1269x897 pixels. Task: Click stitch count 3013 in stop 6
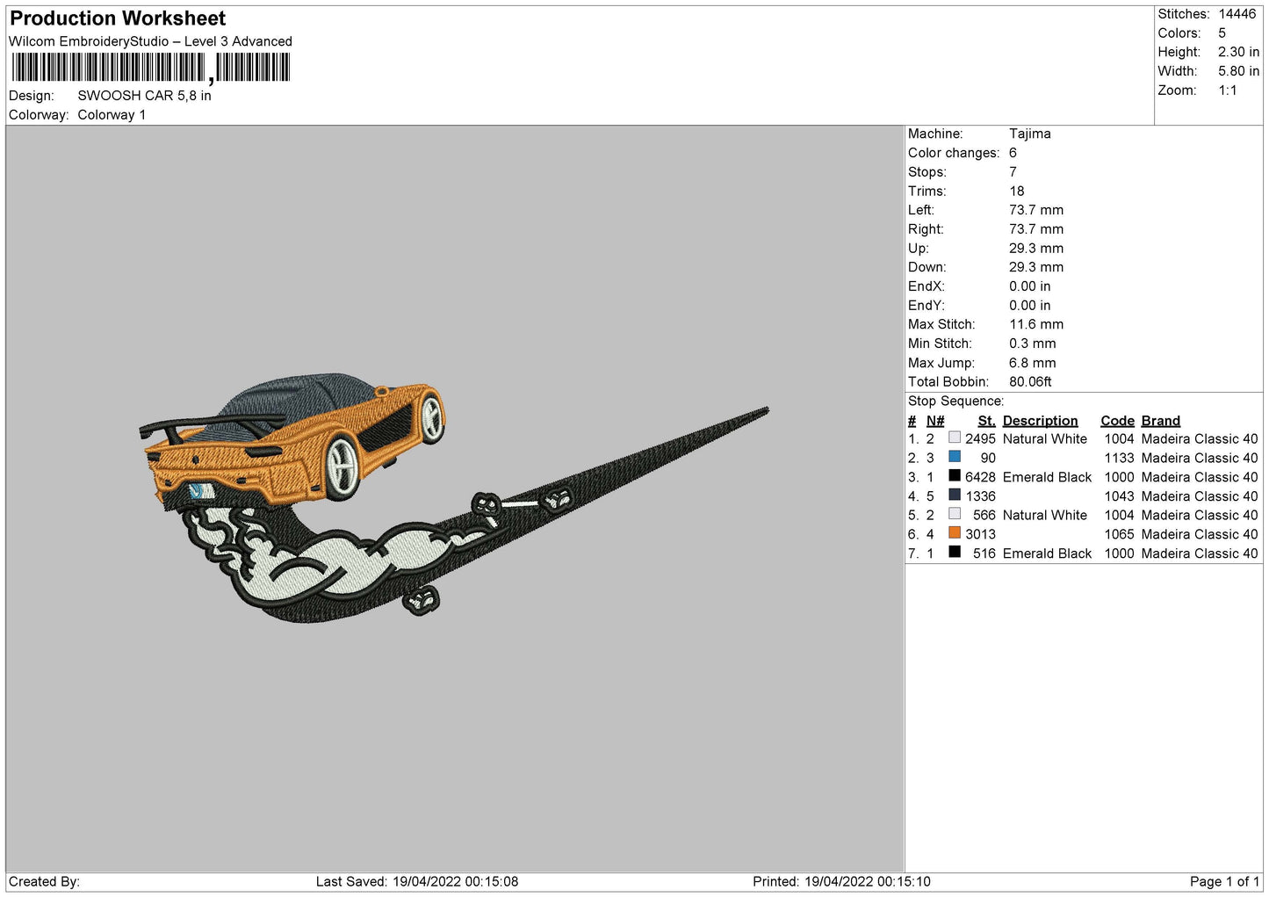pos(980,535)
